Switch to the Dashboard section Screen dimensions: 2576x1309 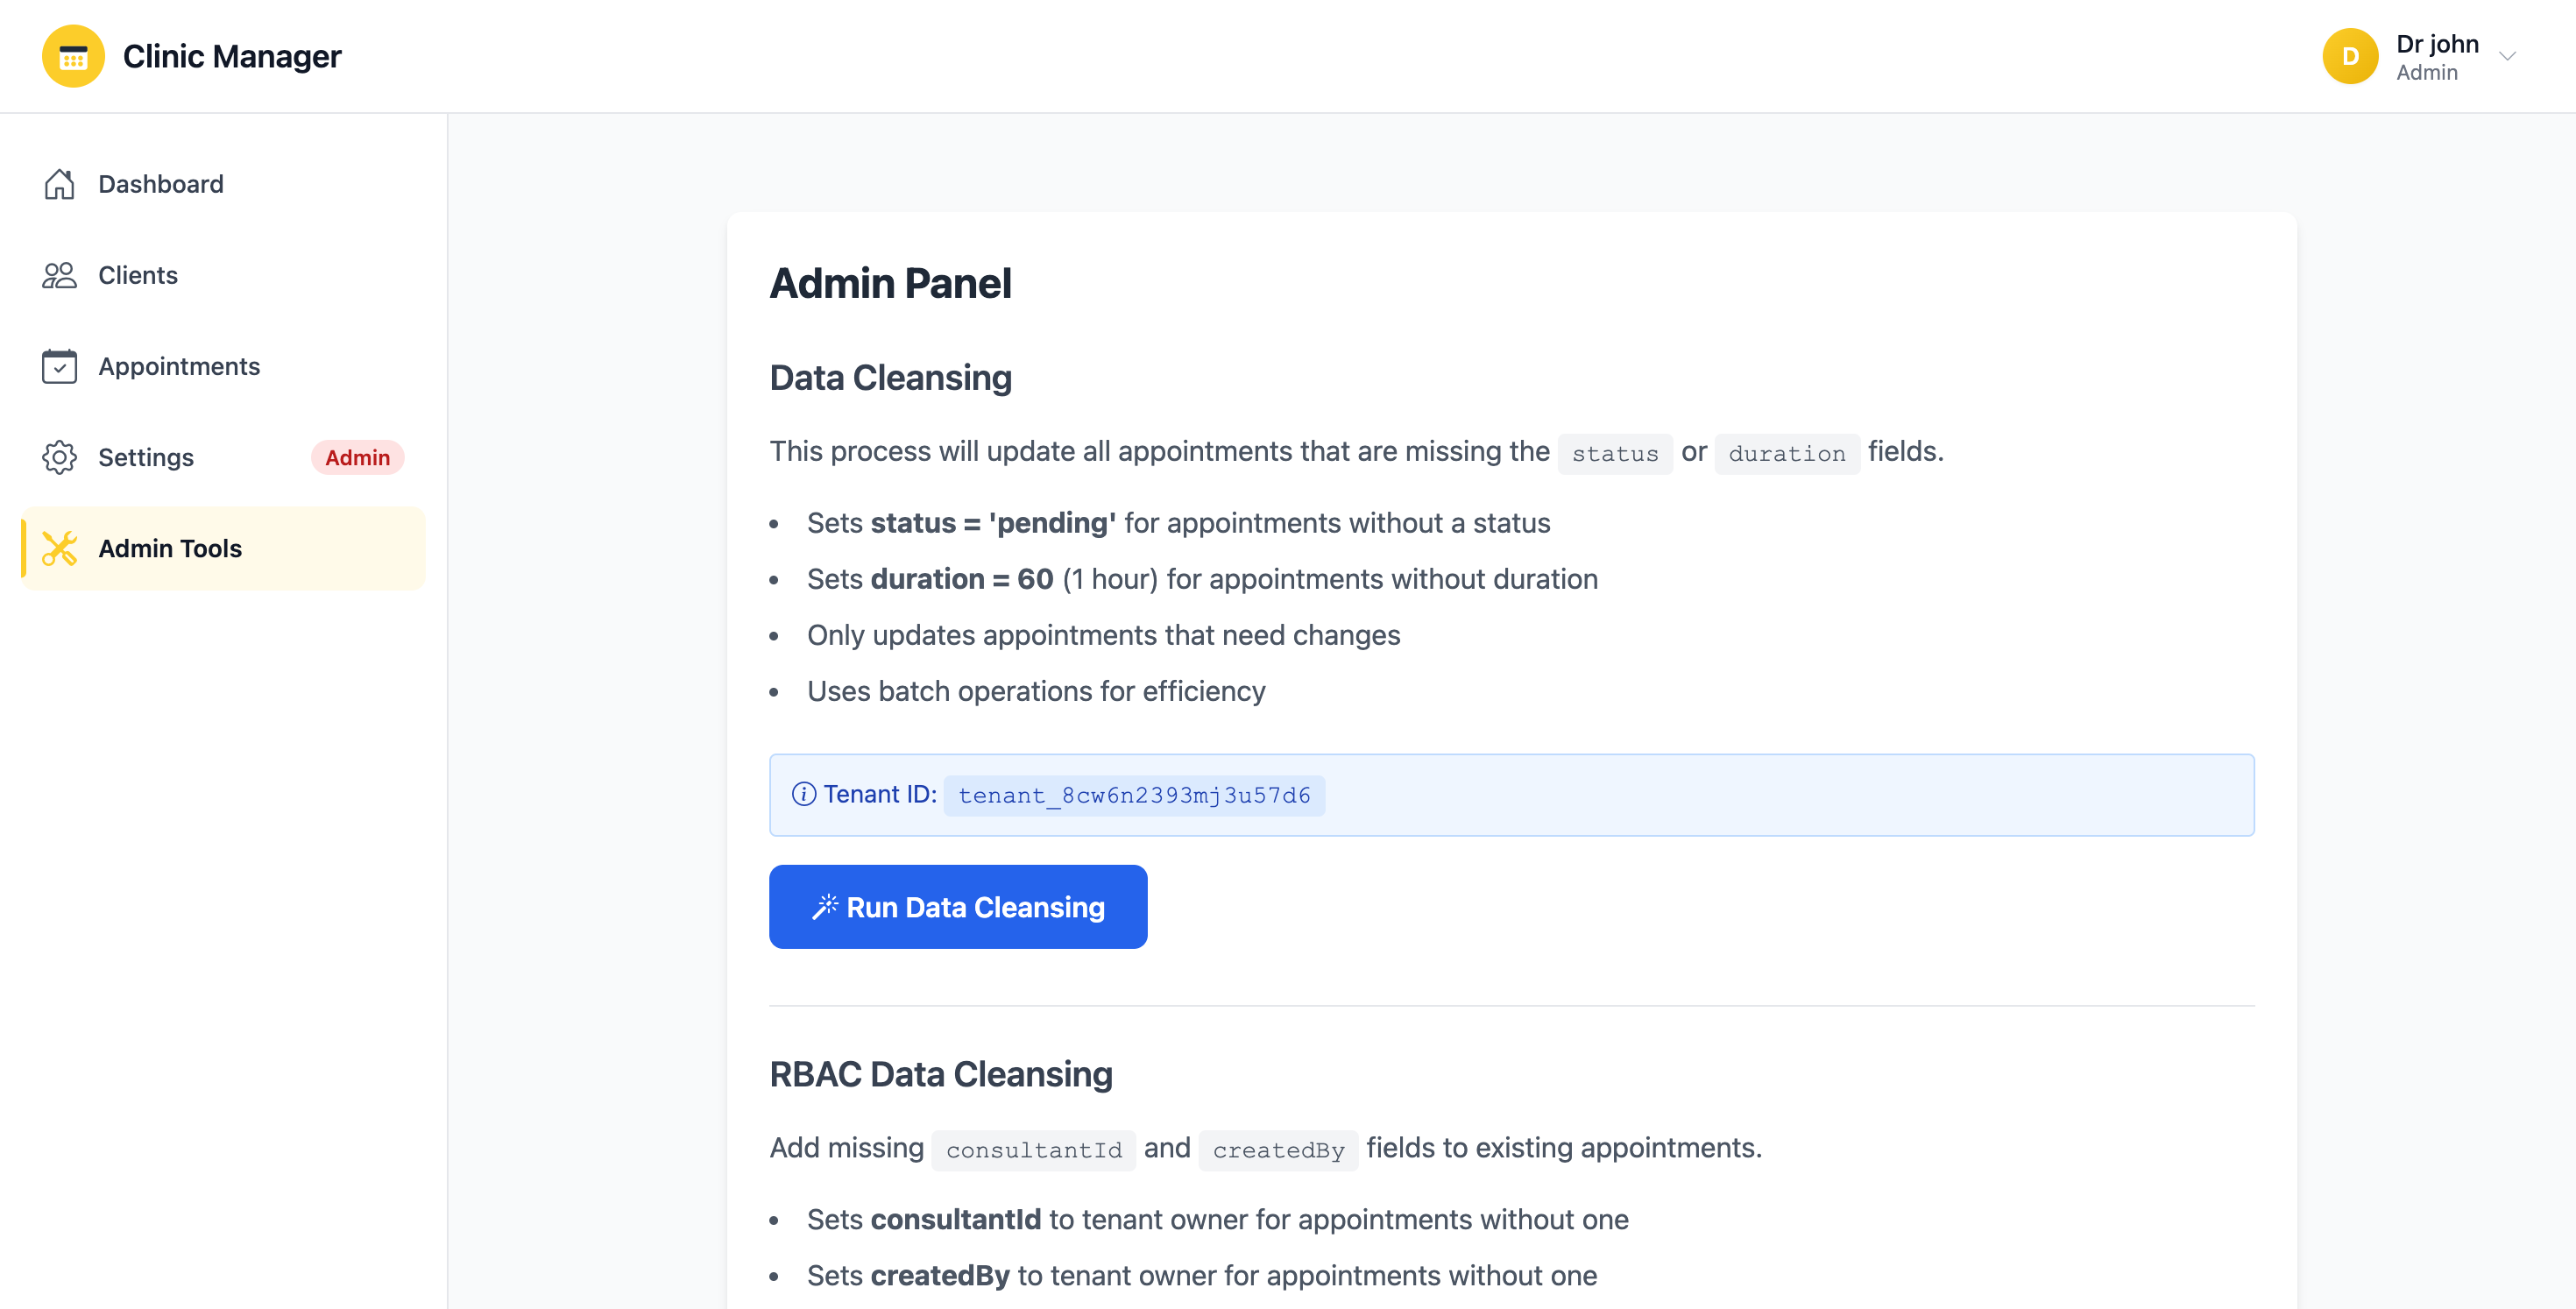[160, 184]
